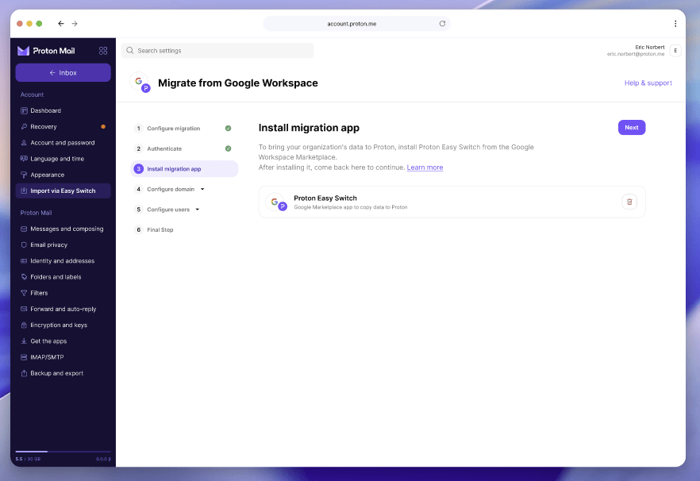Navigate back with browser arrow
Viewport: 700px width, 481px height.
tap(61, 24)
